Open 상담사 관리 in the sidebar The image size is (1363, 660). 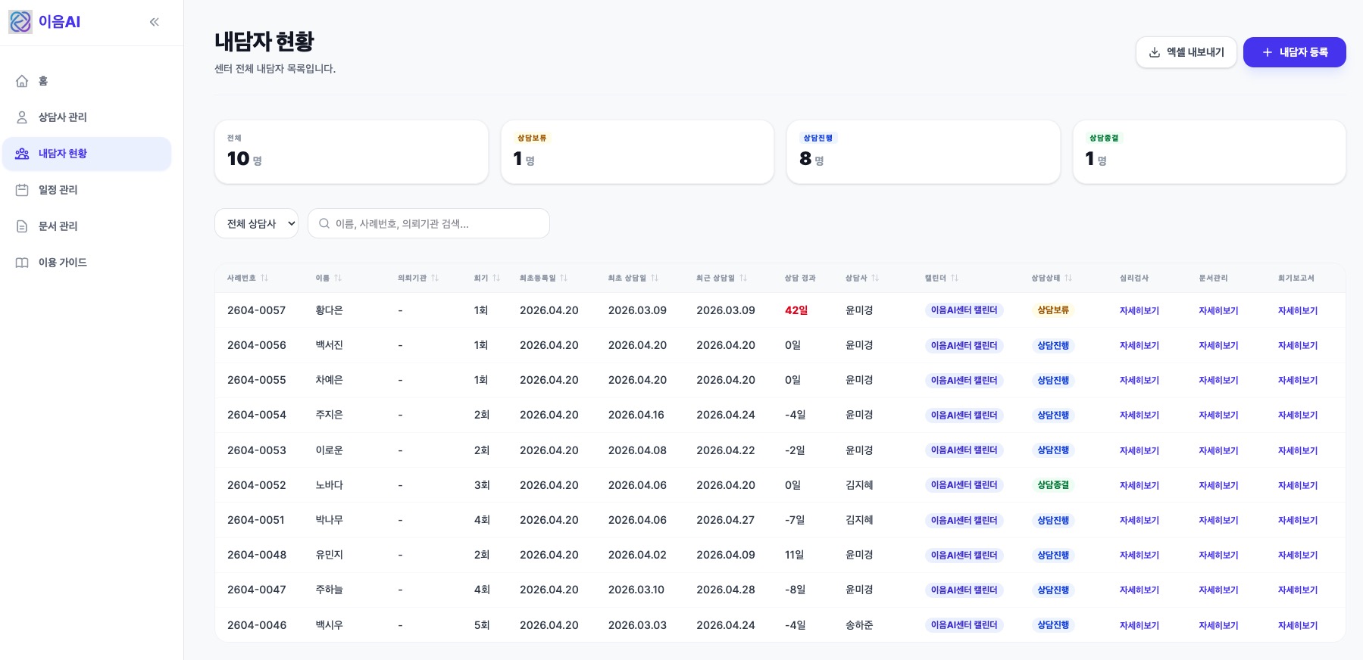[62, 117]
